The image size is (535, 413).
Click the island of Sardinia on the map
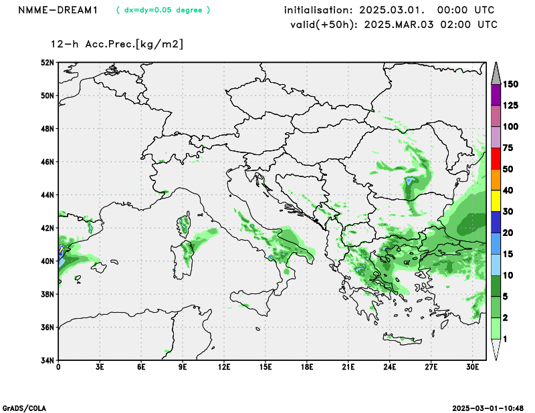pos(182,260)
